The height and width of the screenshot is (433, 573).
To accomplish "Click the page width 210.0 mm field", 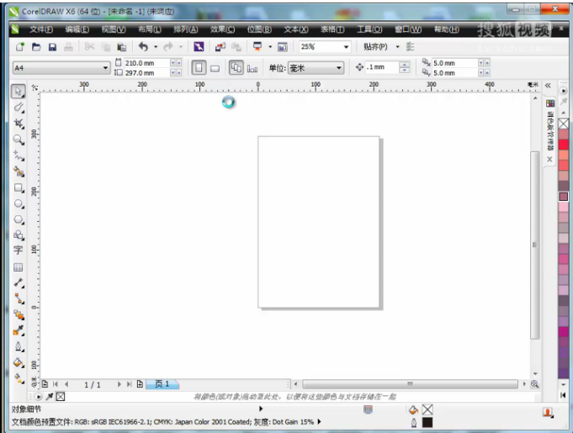I will click(147, 63).
